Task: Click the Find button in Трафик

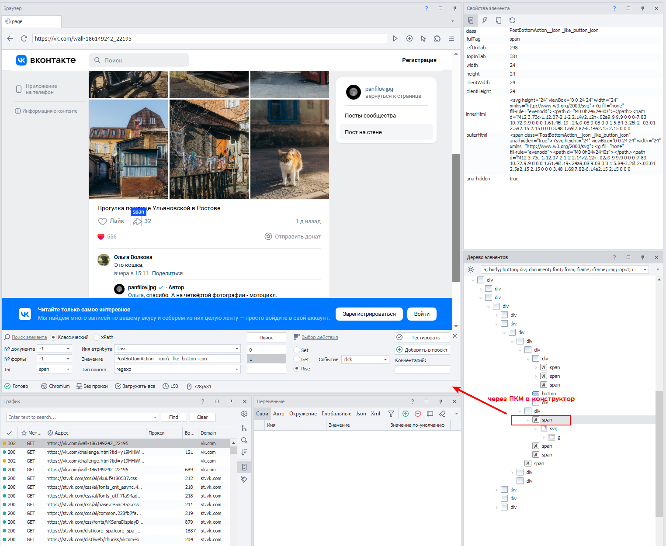Action: click(x=173, y=417)
